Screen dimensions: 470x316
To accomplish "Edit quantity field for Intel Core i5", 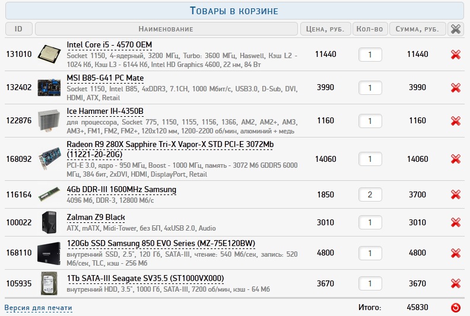I will point(370,55).
